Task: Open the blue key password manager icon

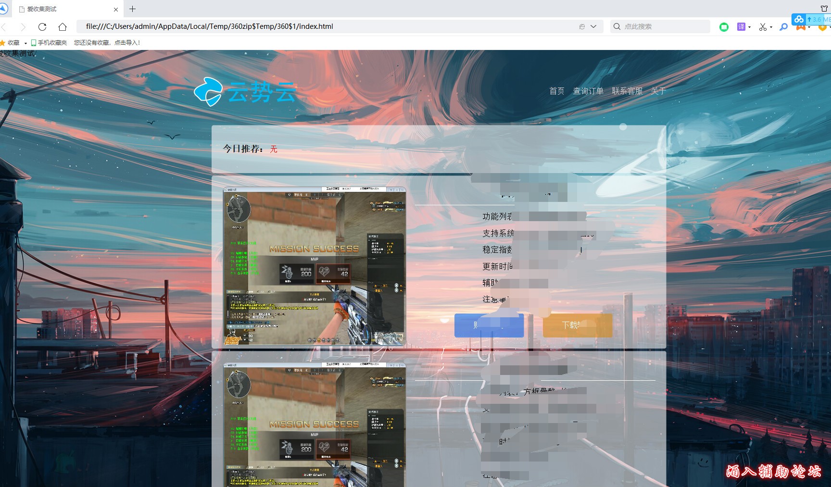Action: [x=783, y=27]
